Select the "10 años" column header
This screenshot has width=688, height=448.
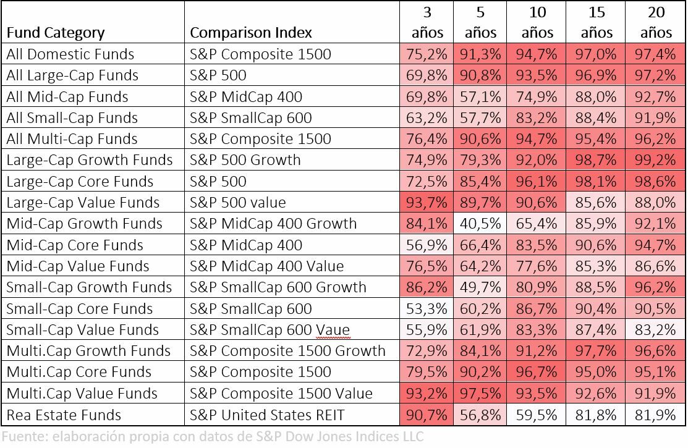click(537, 22)
